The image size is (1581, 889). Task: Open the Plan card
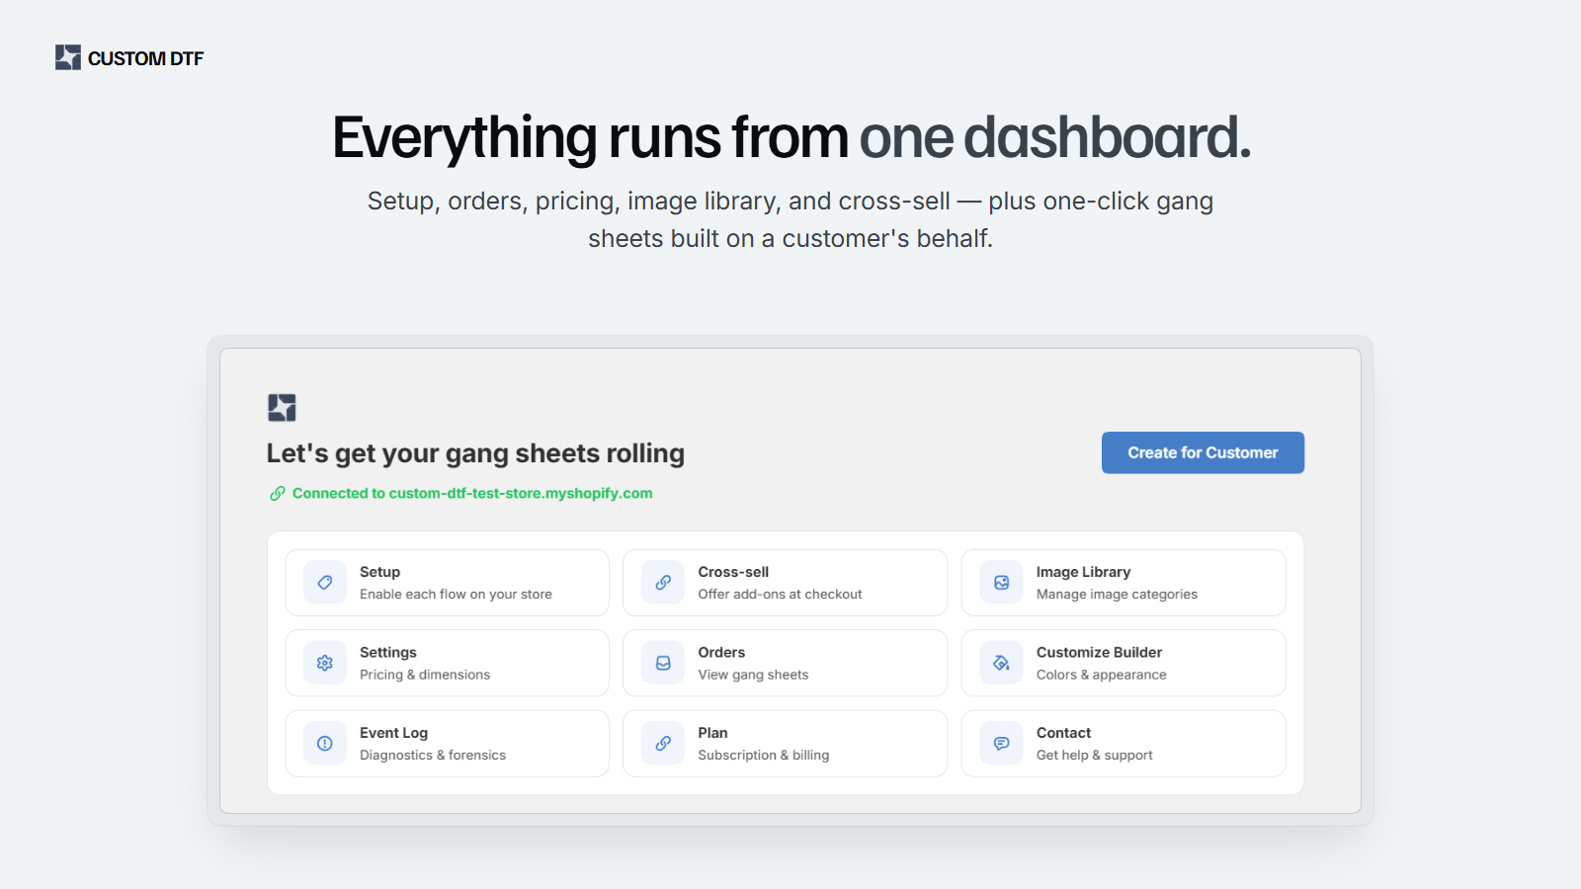coord(786,744)
